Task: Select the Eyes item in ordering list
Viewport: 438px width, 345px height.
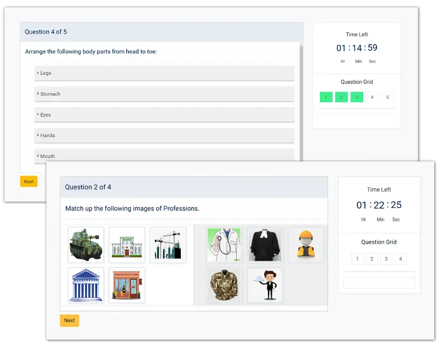Action: click(164, 115)
